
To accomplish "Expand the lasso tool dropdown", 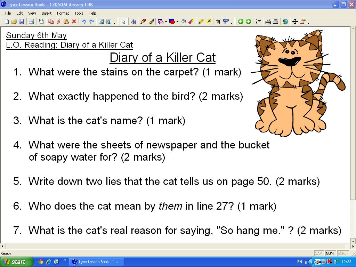I will point(231,23).
